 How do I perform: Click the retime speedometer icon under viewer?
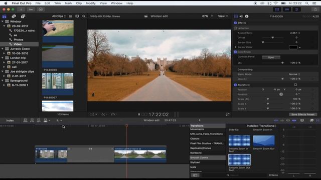(x=113, y=114)
